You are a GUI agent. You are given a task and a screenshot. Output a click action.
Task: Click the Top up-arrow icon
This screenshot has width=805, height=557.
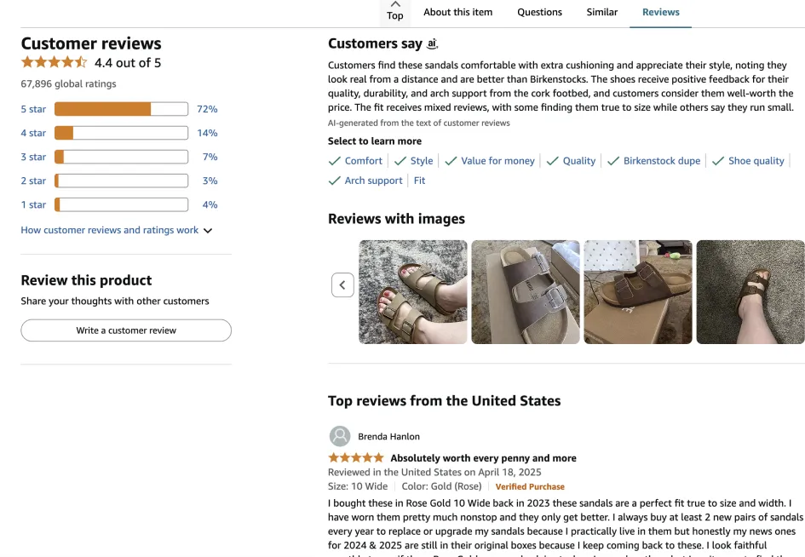394,4
